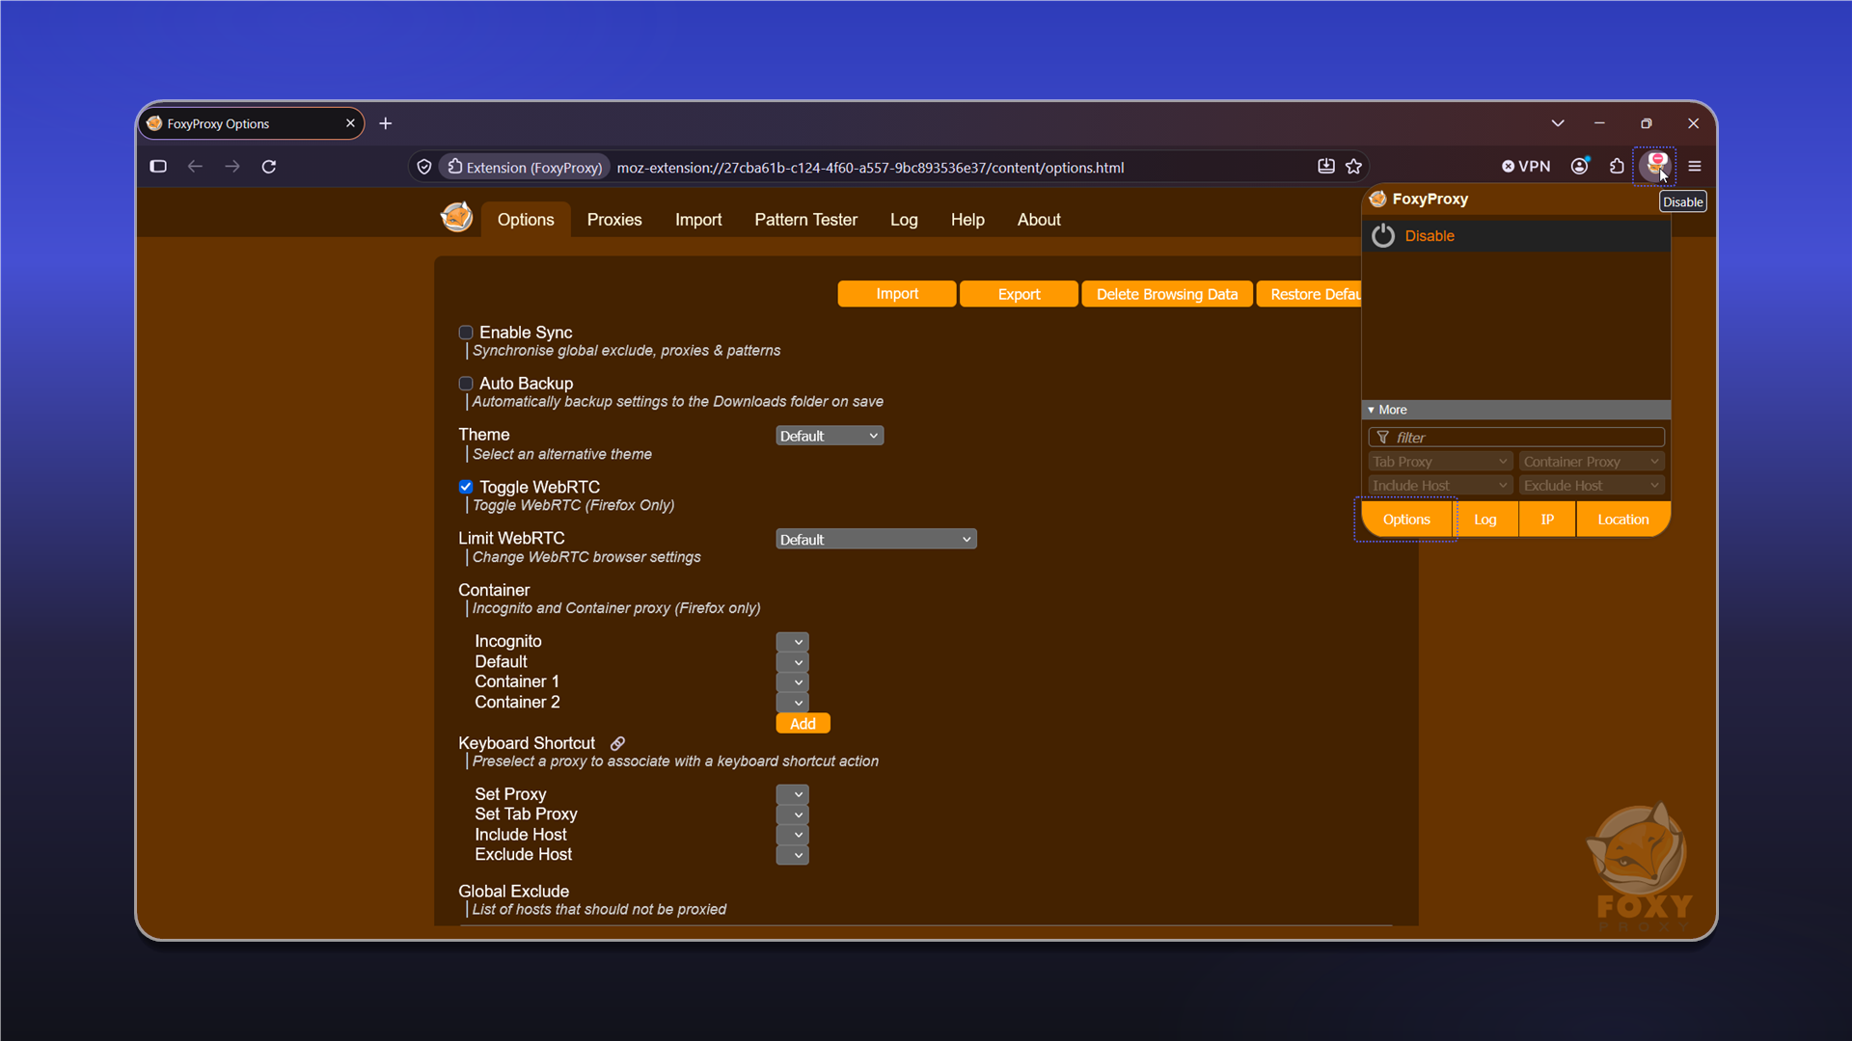Click the Keyboard Shortcut link icon
This screenshot has width=1852, height=1041.
click(617, 743)
